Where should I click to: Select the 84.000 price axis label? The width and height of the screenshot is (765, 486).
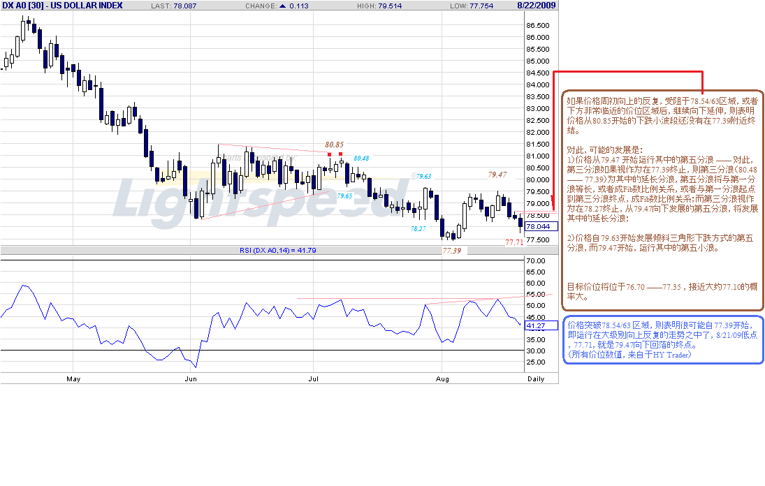coord(538,84)
